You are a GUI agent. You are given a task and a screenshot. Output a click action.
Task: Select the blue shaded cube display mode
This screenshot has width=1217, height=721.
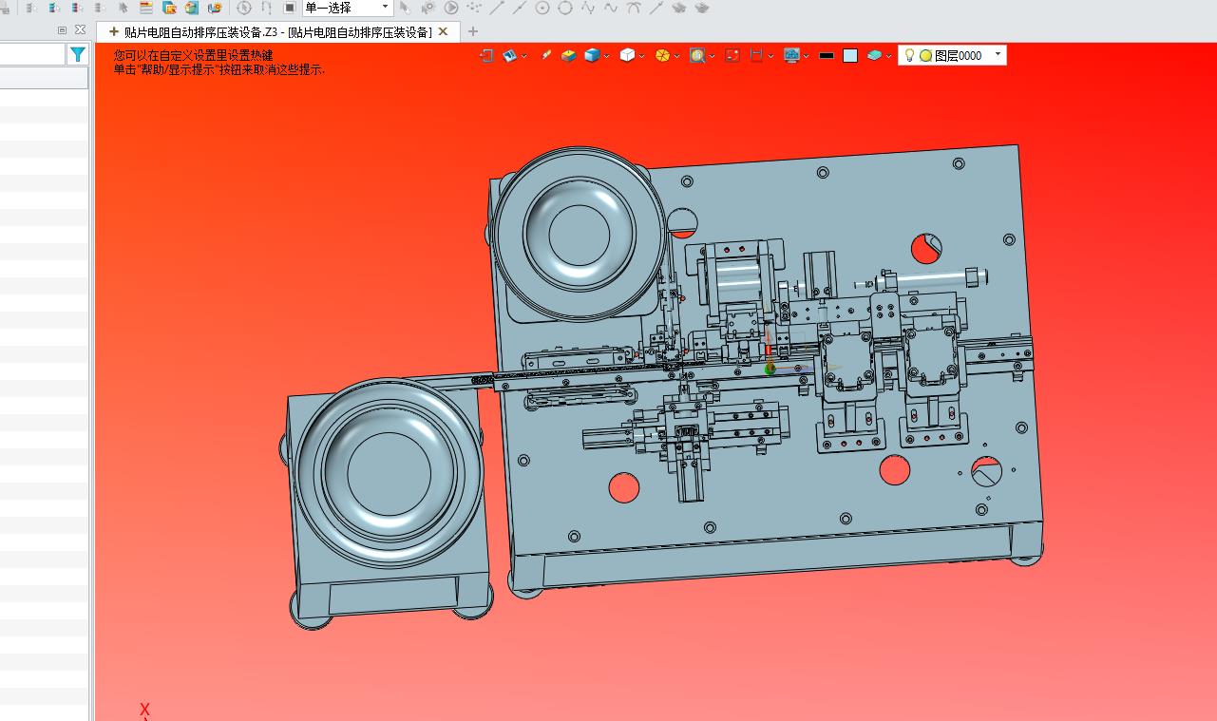pyautogui.click(x=592, y=56)
